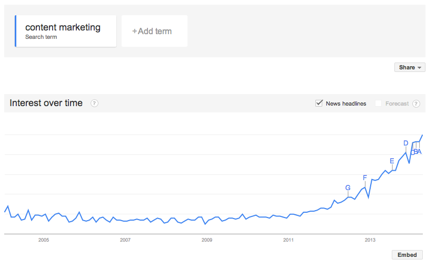Click the help icon beside Interest over time
The image size is (436, 270).
94,103
